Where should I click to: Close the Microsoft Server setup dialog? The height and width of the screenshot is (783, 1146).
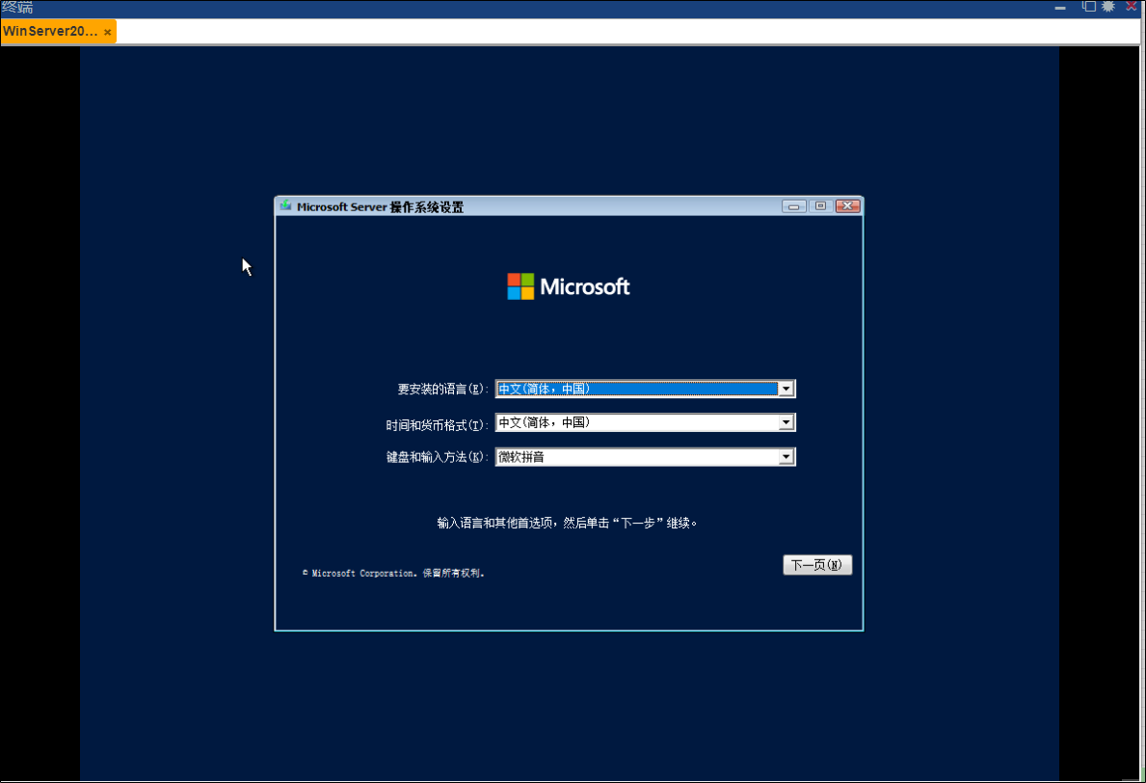(847, 206)
